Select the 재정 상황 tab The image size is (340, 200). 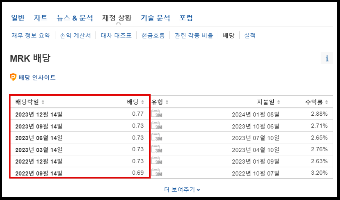point(117,18)
